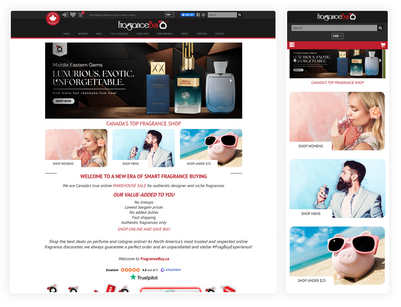Open the NEW ARRIVALS menu item
This screenshot has width=401, height=307.
[x=165, y=34]
